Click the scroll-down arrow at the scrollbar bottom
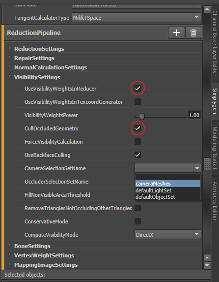 click(207, 265)
